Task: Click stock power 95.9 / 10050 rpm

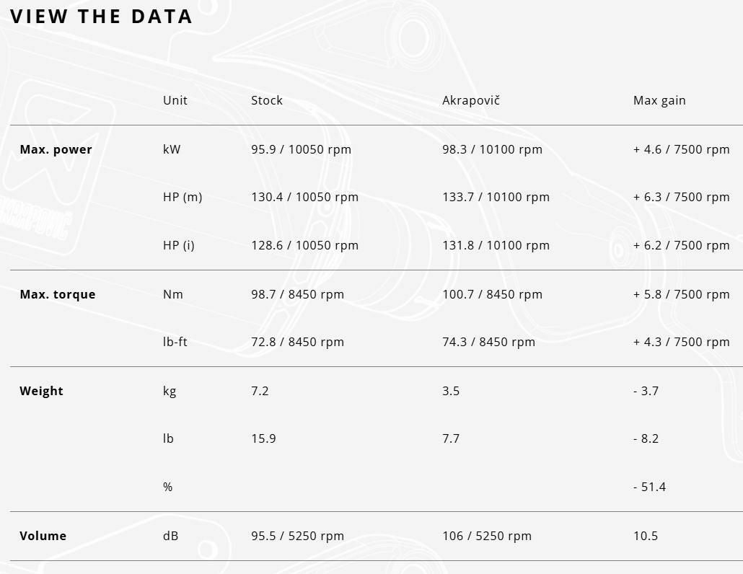Action: coord(301,149)
